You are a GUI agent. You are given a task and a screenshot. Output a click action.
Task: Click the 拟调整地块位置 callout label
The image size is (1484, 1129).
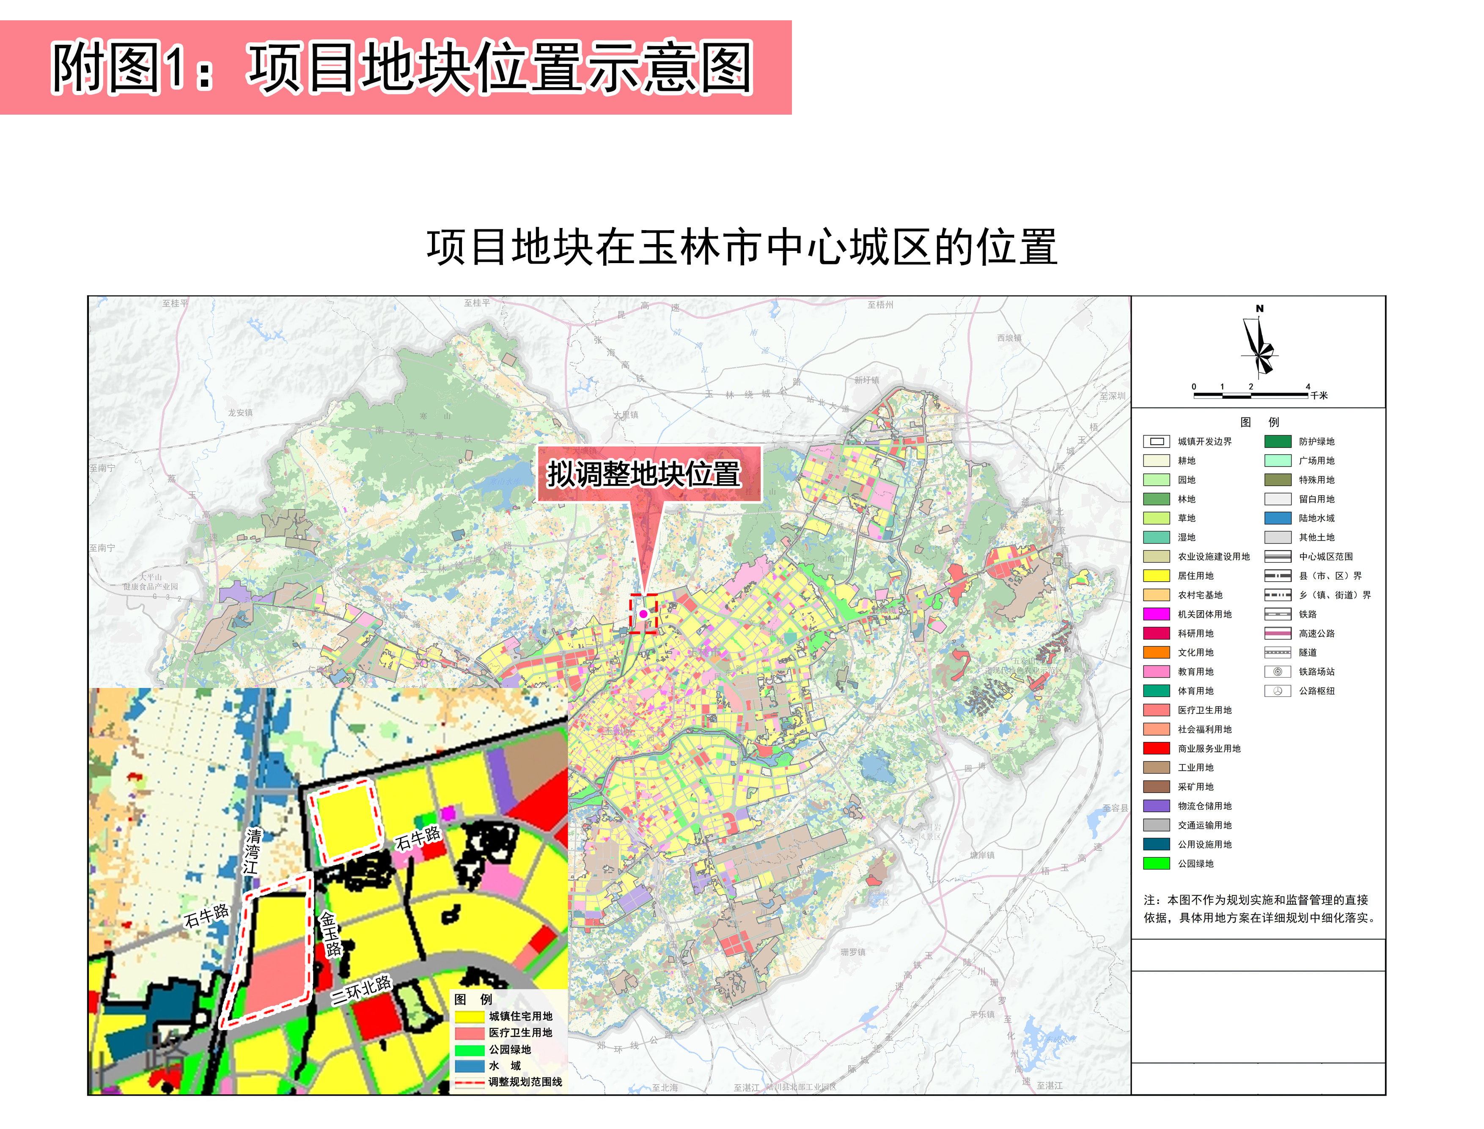[x=644, y=474]
